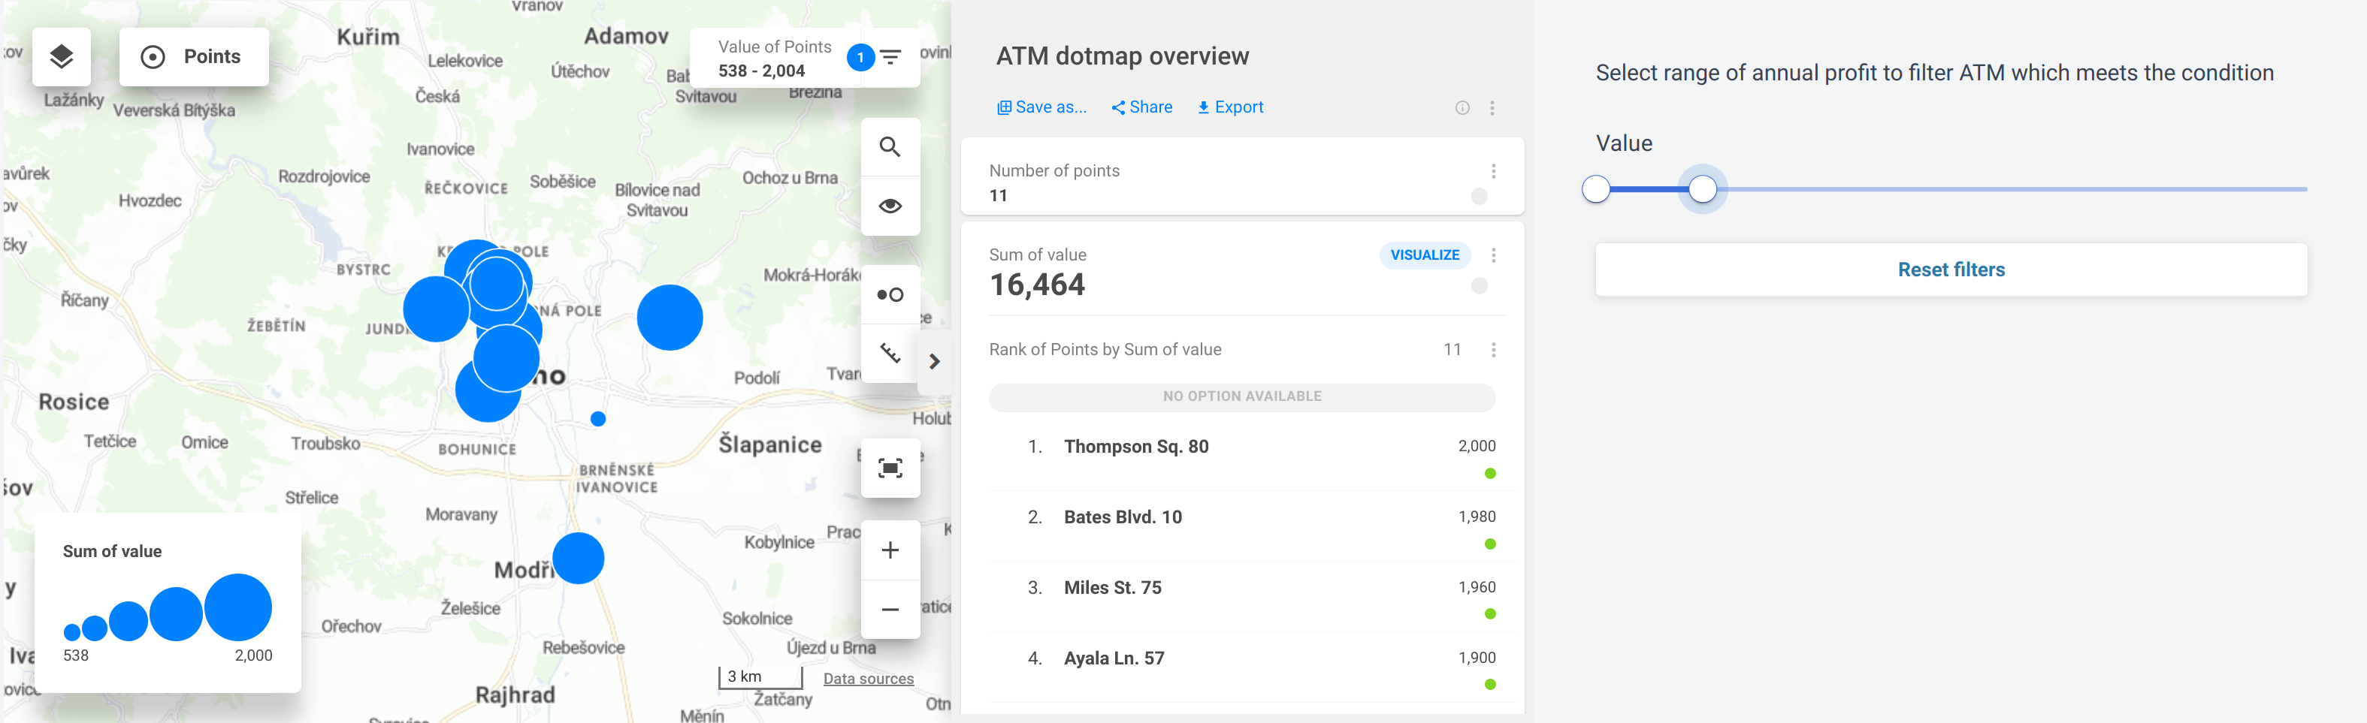Screen dimensions: 2367x723
Task: Open the dashboard three-dot options menu
Action: 1492,108
